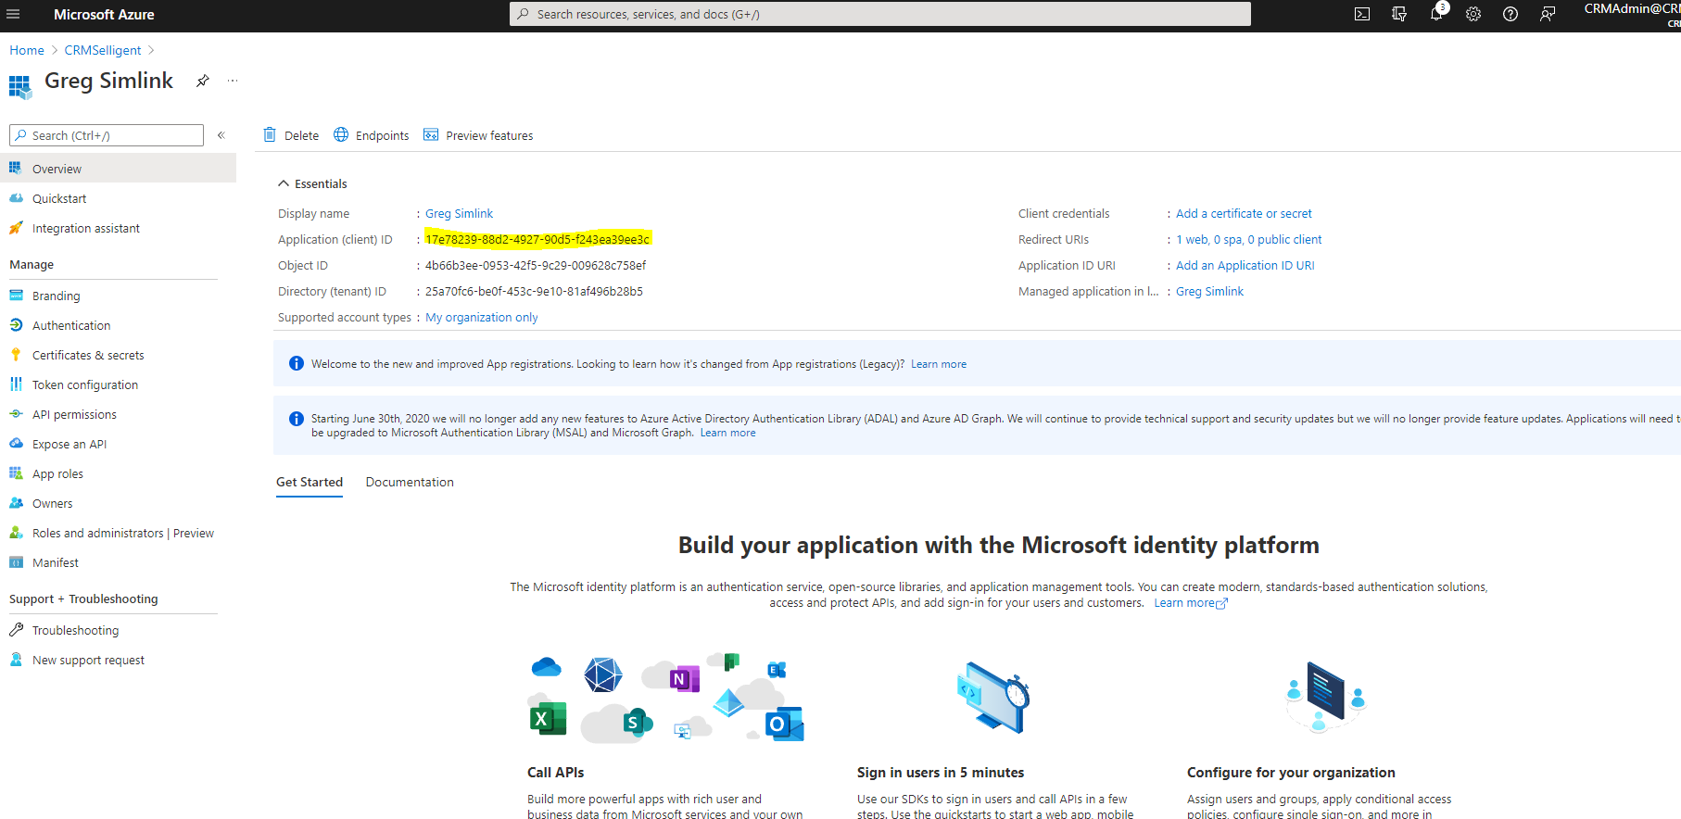Image resolution: width=1681 pixels, height=819 pixels.
Task: Open the Cloud Shell icon in top bar
Action: click(1362, 14)
